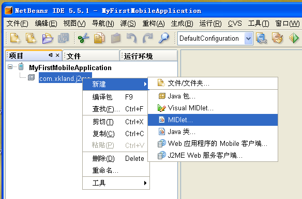Image resolution: width=302 pixels, height=199 pixels.
Task: Click the Undo arrow icon
Action: pyautogui.click(x=132, y=38)
